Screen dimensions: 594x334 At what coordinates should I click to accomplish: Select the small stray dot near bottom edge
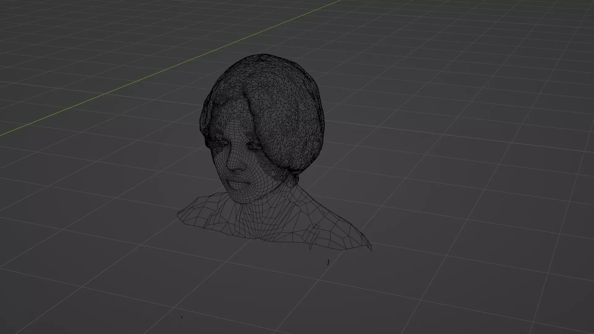tap(182, 317)
